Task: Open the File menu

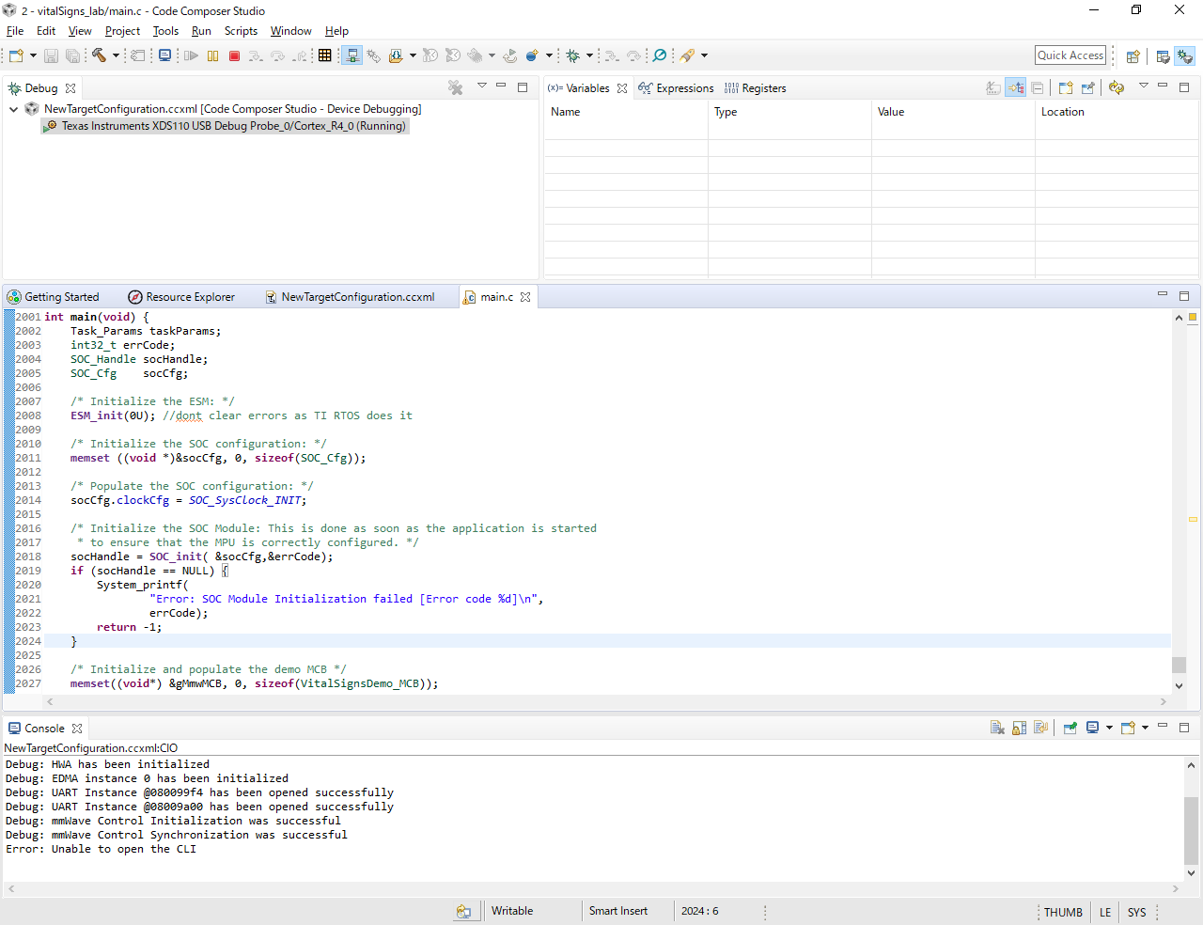Action: [x=15, y=31]
